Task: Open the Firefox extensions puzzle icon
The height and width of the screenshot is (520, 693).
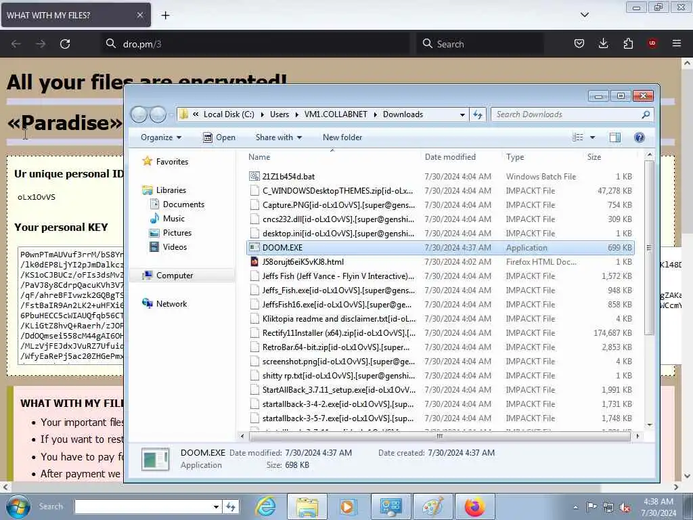Action: coord(628,43)
